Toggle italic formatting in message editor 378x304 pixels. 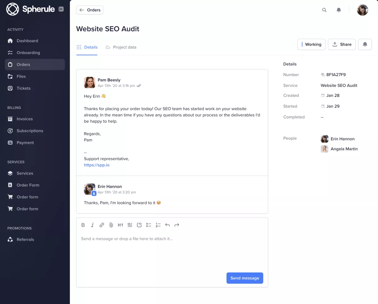pyautogui.click(x=92, y=225)
